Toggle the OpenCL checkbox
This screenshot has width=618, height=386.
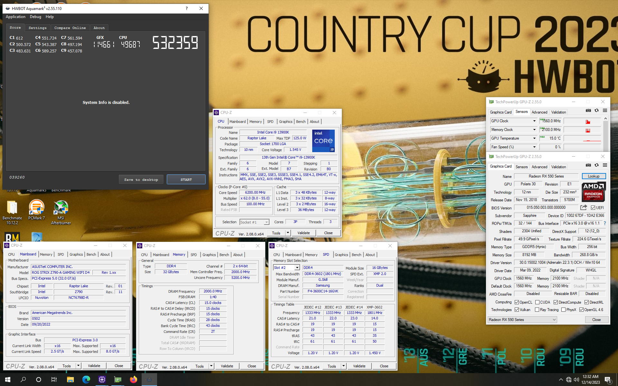click(x=517, y=302)
